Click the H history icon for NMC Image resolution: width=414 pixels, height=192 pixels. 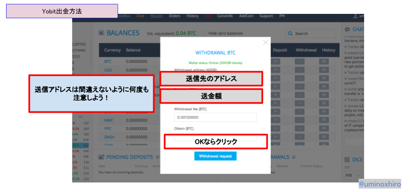[x=324, y=120]
